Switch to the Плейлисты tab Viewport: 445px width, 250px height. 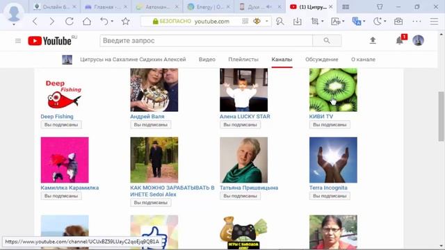243,60
